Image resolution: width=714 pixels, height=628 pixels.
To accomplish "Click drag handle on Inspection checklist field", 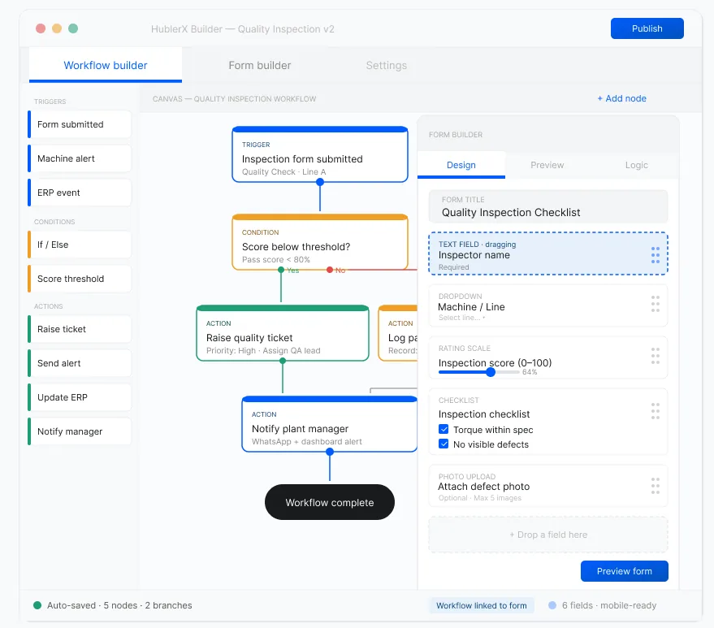I will point(656,411).
